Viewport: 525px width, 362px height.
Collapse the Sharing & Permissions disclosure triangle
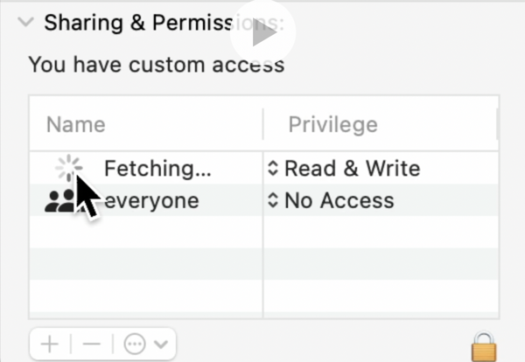coord(25,23)
